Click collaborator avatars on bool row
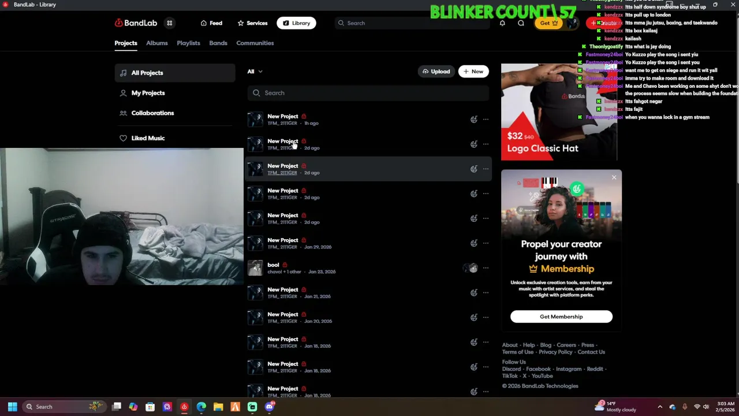739x416 pixels. point(472,268)
